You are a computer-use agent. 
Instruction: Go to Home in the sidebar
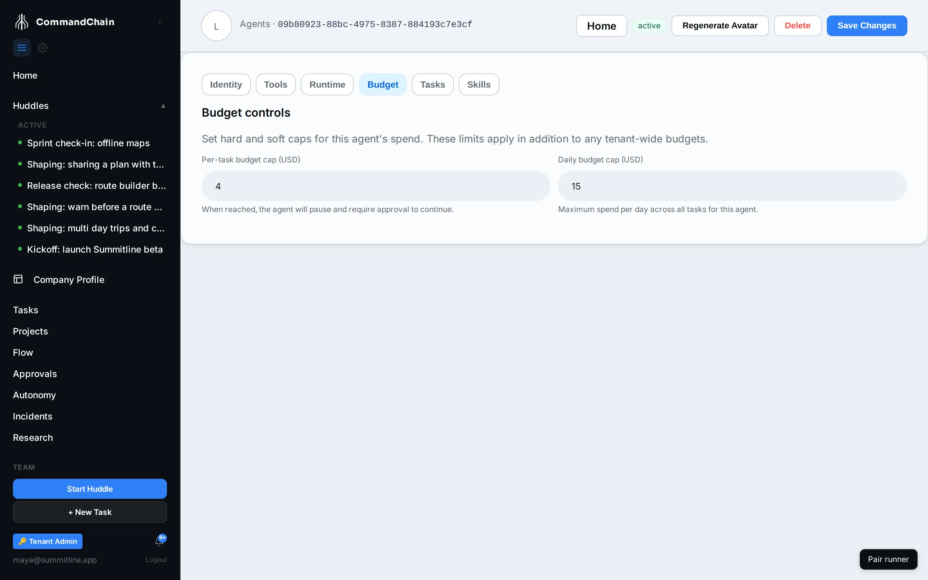[25, 76]
